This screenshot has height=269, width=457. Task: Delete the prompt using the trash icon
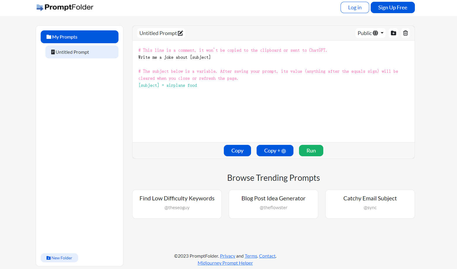[405, 33]
